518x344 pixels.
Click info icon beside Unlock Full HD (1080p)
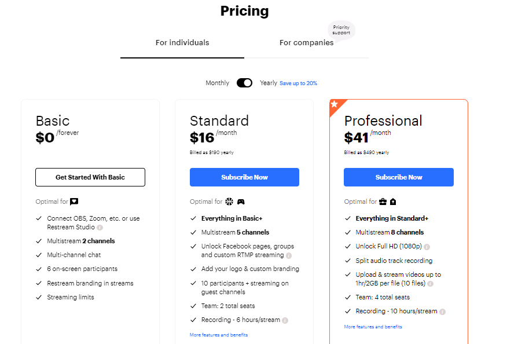427,247
